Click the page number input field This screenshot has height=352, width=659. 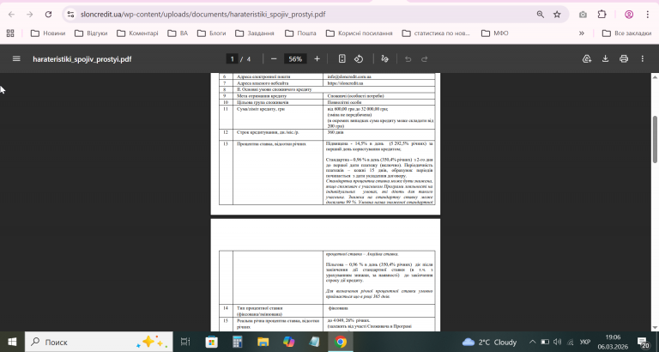coord(232,59)
